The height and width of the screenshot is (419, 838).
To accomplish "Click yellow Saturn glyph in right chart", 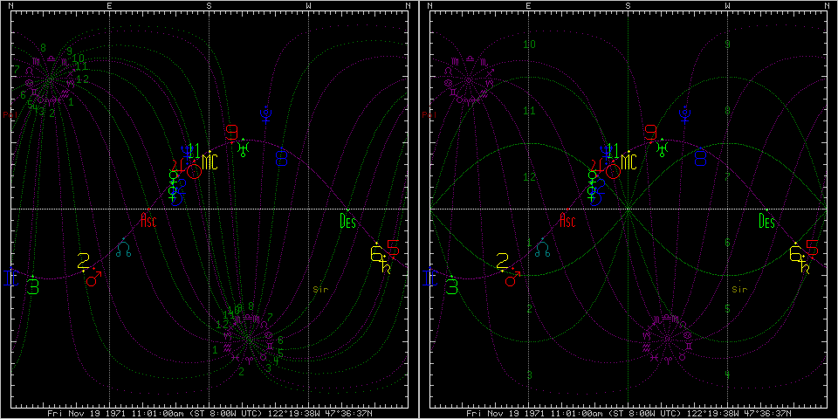I will [805, 268].
